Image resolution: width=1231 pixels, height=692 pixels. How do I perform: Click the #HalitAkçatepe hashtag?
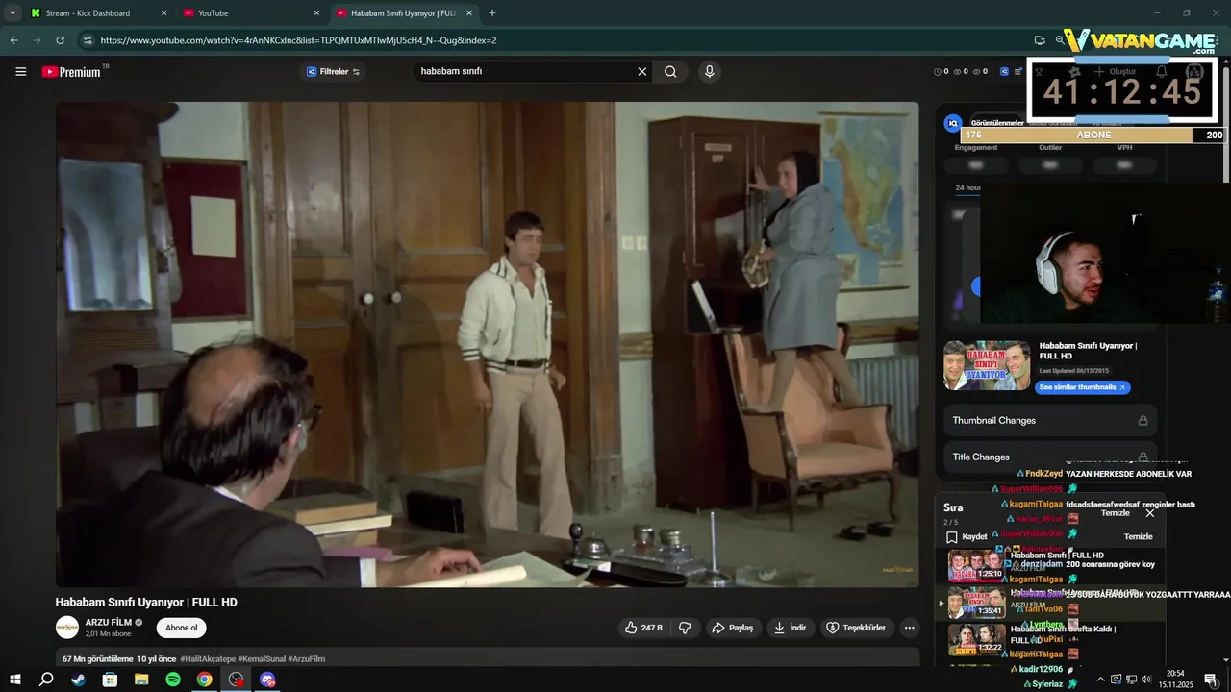[208, 659]
